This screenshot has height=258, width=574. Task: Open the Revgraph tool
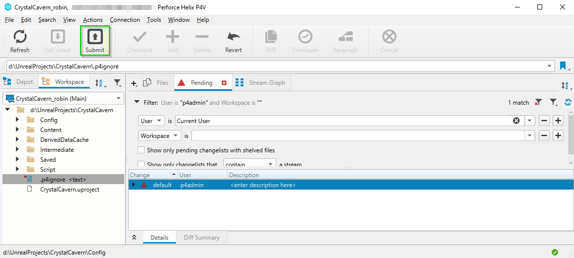point(345,41)
